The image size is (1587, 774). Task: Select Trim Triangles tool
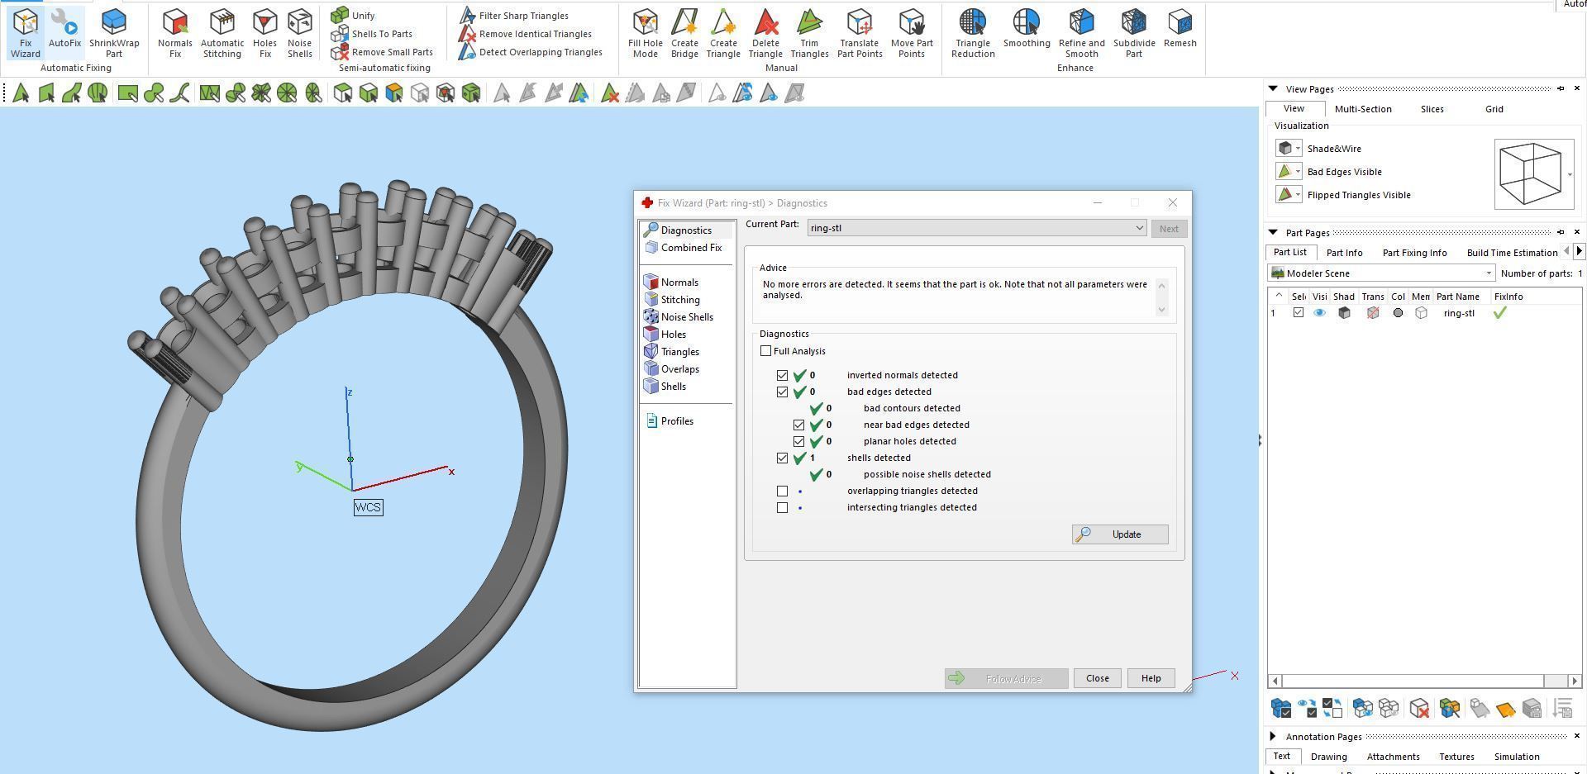click(809, 33)
